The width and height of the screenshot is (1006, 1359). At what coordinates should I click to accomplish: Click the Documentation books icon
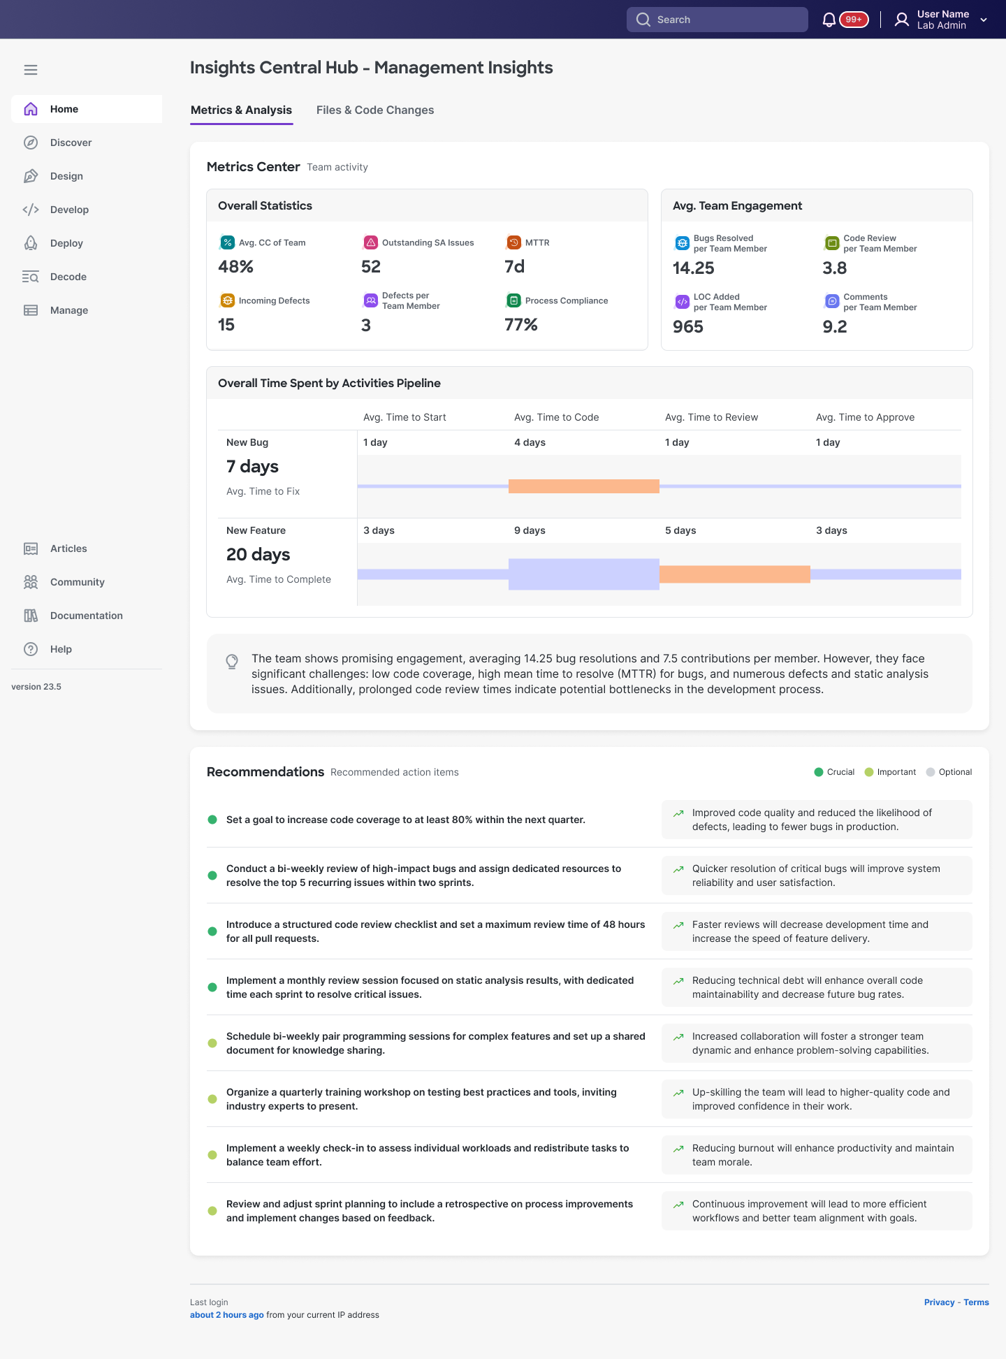point(31,616)
